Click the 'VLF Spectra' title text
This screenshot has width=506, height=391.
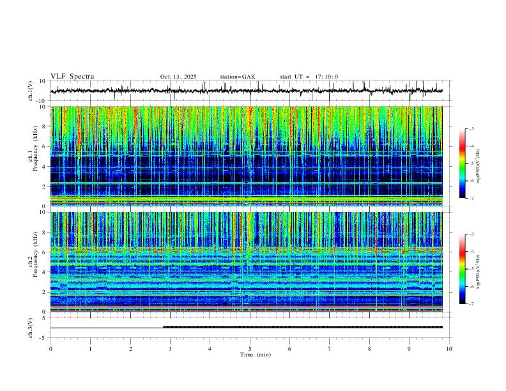click(x=72, y=77)
